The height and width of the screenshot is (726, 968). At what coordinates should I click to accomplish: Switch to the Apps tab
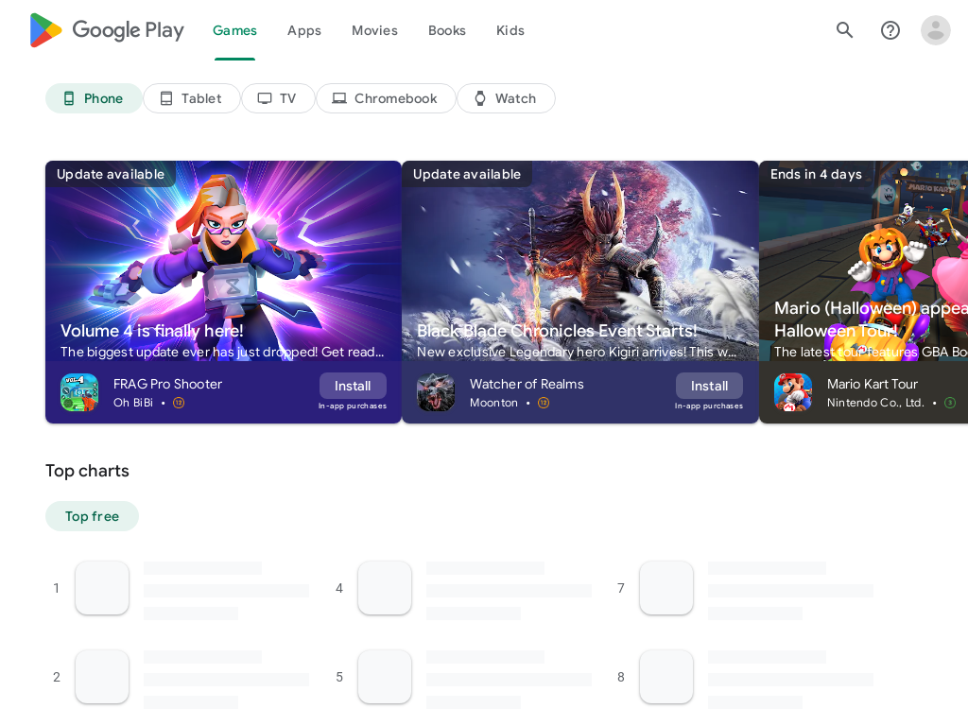(304, 30)
